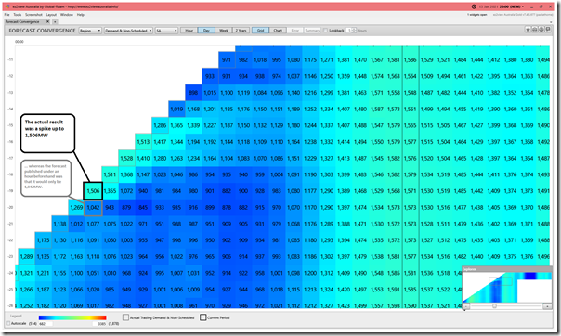The image size is (561, 336).
Task: Open the Region dropdown
Action: pyautogui.click(x=90, y=31)
